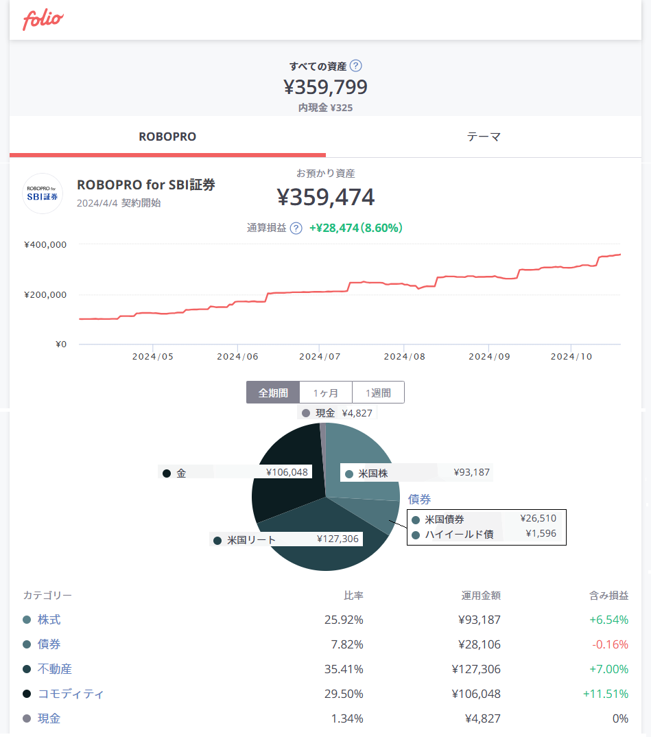Click the +¥28,474(8.60%) profit value
The image size is (651, 737).
[x=355, y=228]
